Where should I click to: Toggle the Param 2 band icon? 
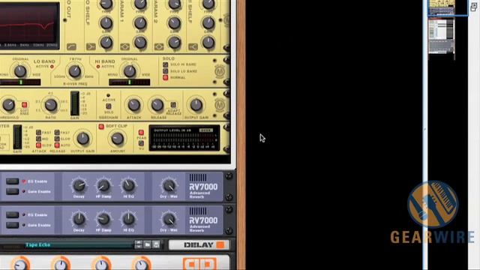click(x=158, y=46)
